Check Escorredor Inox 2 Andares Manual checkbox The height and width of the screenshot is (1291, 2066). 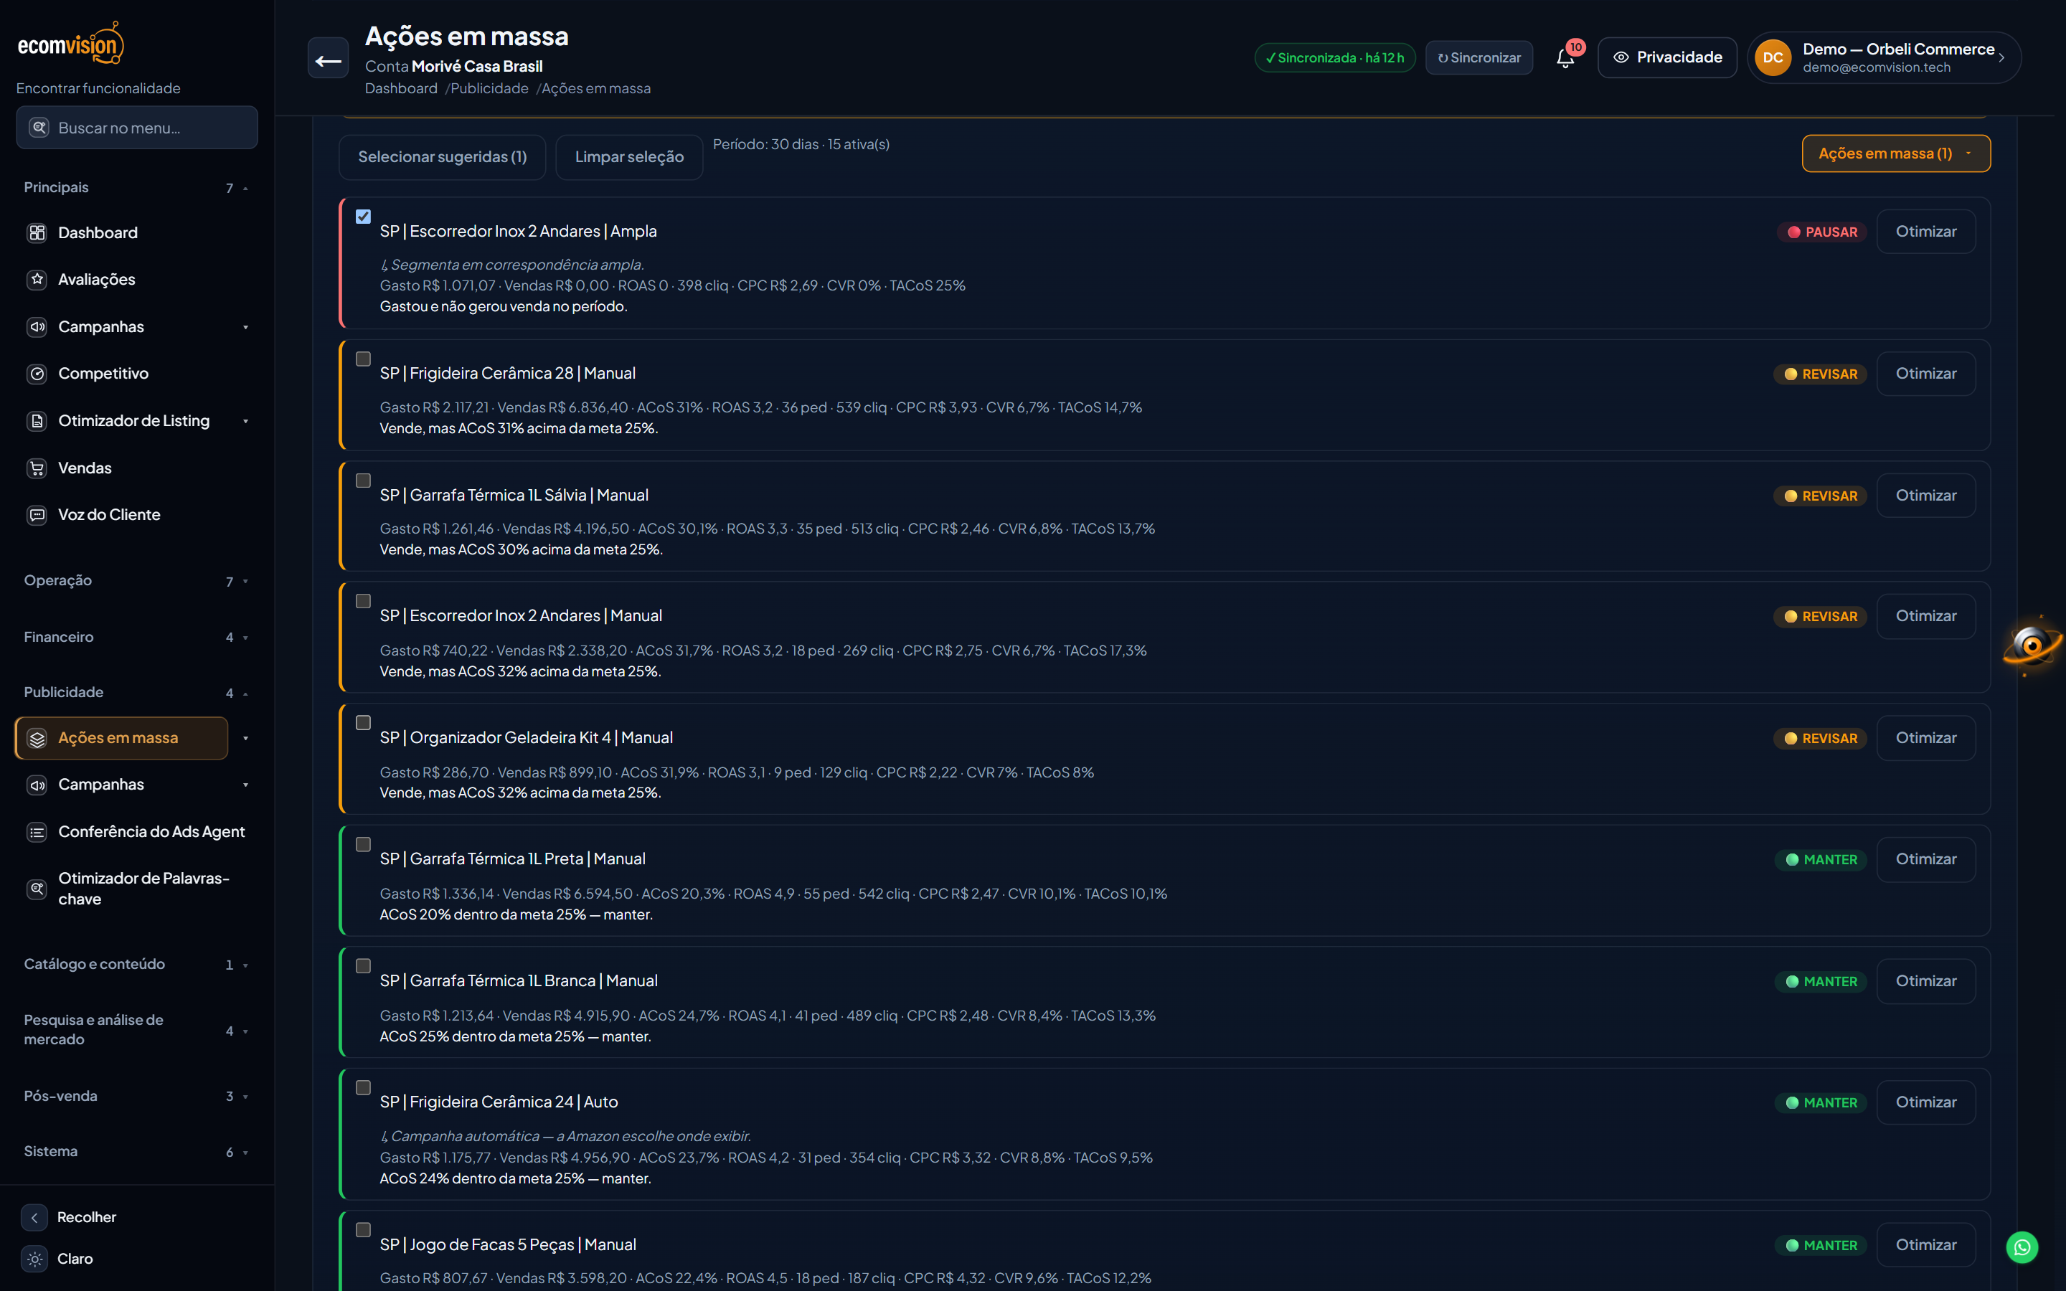363,601
